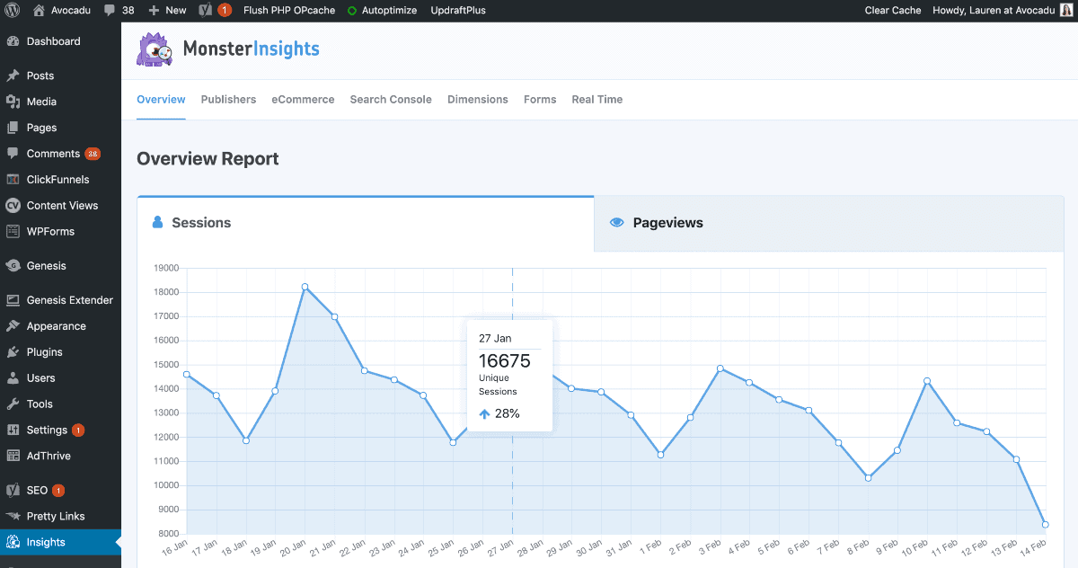Image resolution: width=1078 pixels, height=568 pixels.
Task: Open the Real Time report tab
Action: tap(596, 99)
